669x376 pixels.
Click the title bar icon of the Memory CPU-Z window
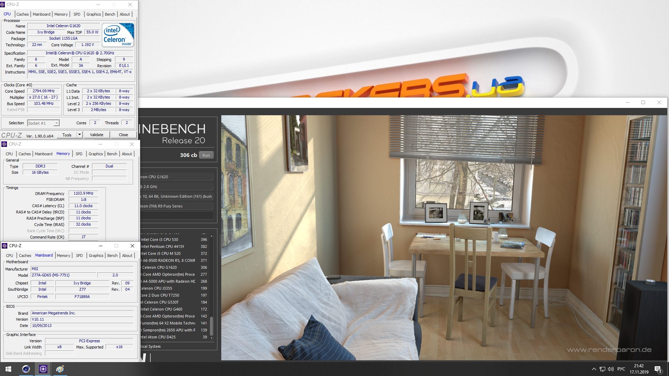tap(4, 144)
